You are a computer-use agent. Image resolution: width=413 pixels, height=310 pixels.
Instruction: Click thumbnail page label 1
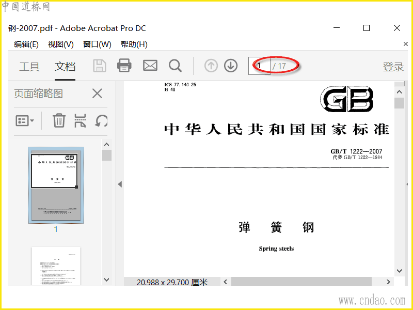tap(56, 229)
